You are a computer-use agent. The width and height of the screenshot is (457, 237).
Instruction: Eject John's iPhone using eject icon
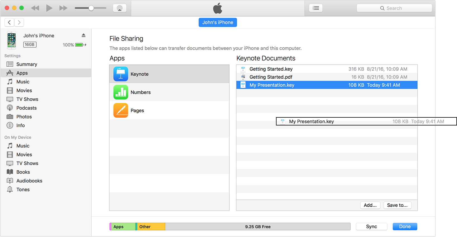[83, 35]
